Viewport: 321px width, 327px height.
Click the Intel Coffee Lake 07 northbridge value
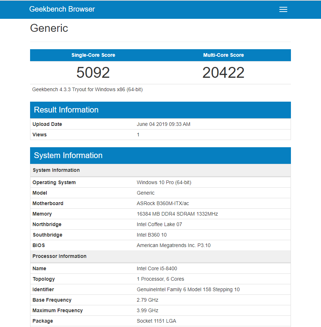[159, 224]
